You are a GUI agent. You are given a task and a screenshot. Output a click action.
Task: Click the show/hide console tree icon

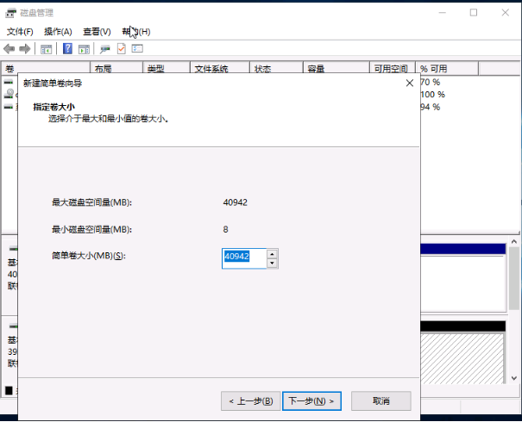[47, 49]
